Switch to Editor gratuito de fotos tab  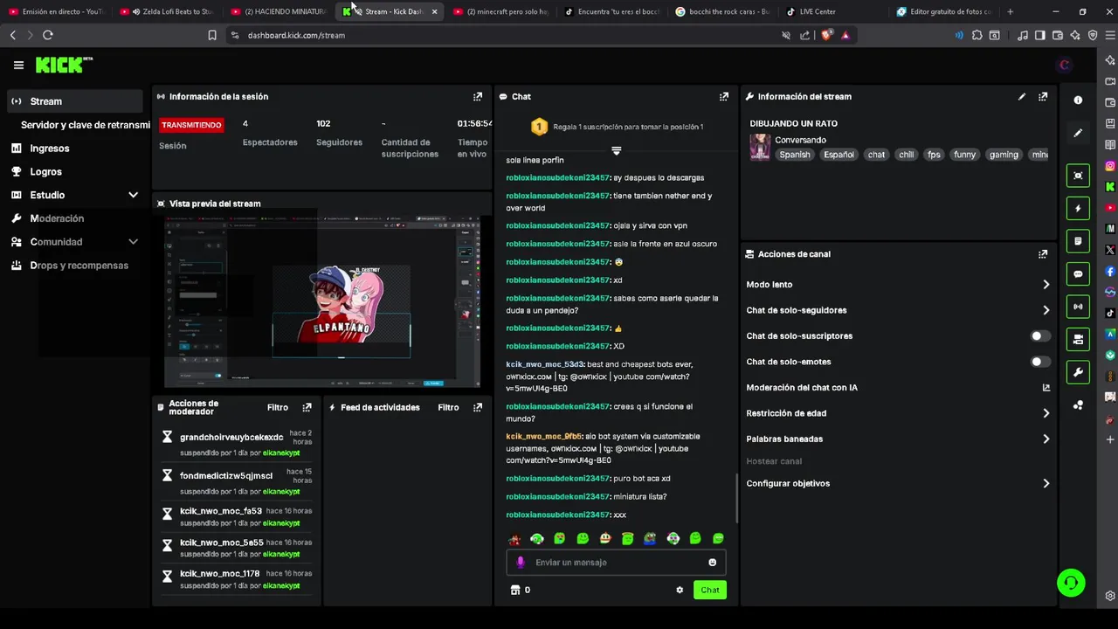coord(943,11)
